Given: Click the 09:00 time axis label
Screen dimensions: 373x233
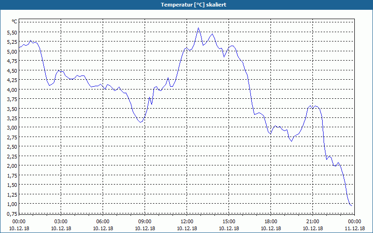Looking at the screenshot, I should pos(145,222).
